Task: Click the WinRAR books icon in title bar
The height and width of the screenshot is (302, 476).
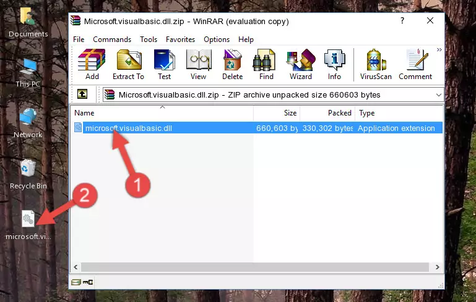Action: click(76, 21)
